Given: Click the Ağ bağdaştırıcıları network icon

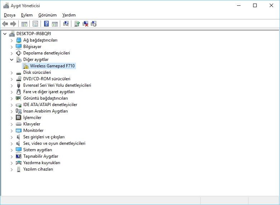Looking at the screenshot, I should click(19, 40).
